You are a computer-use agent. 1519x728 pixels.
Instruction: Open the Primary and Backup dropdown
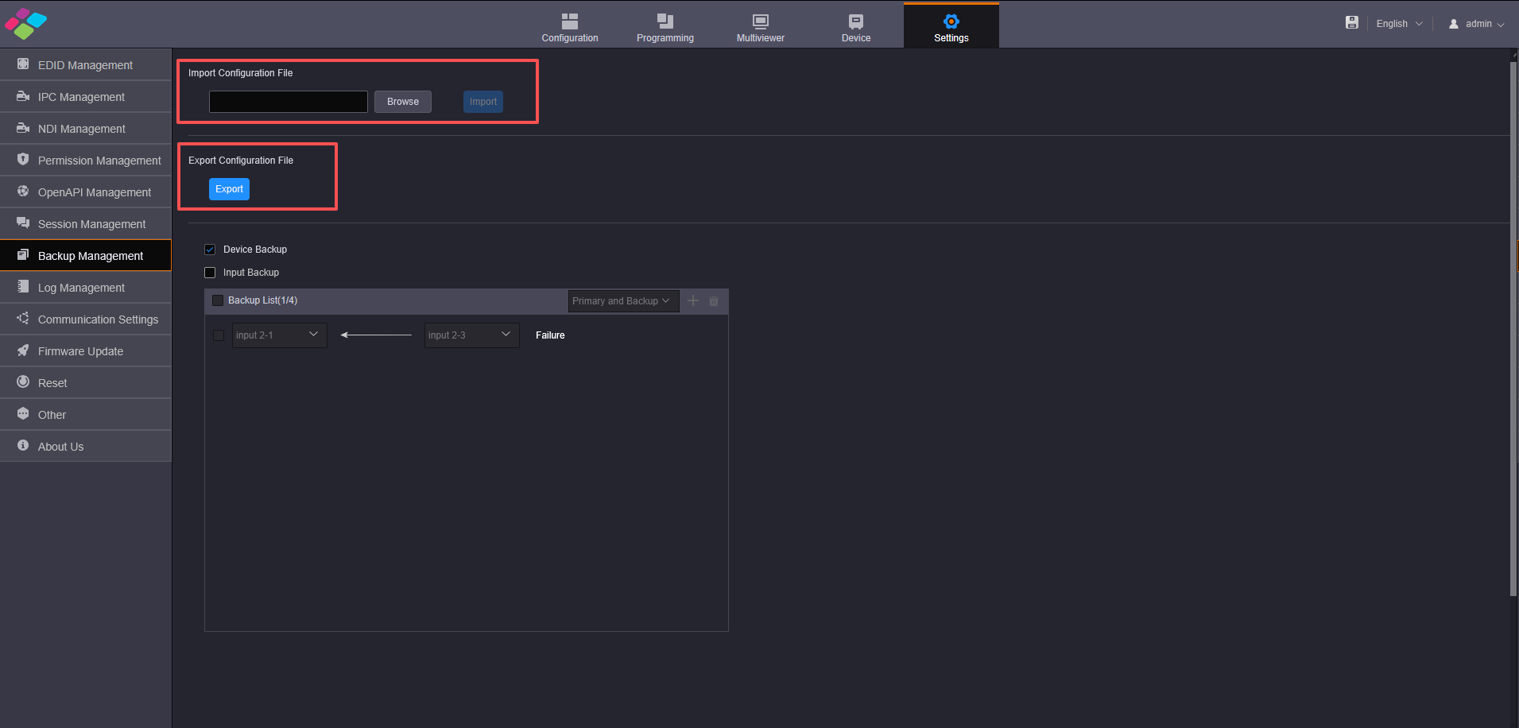(623, 301)
